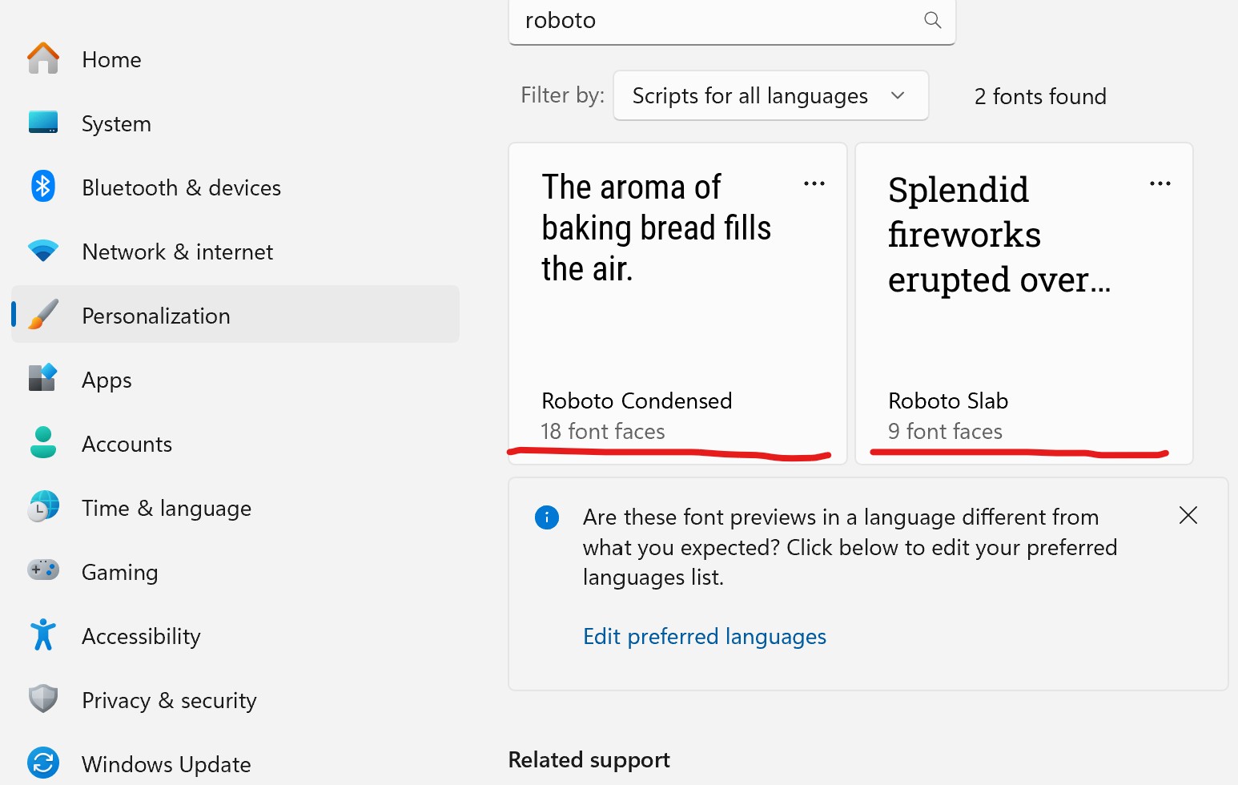Viewport: 1238px width, 785px height.
Task: Select the Personalization paintbrush icon
Action: pyautogui.click(x=43, y=315)
